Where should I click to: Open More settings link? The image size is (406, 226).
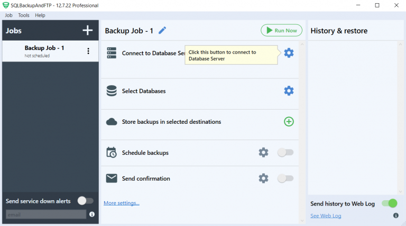point(122,203)
